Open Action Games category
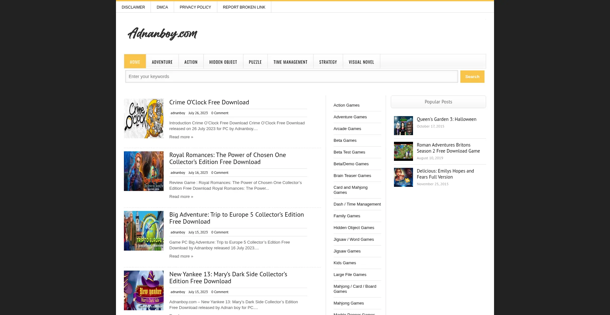Viewport: 610px width, 315px height. [x=346, y=105]
